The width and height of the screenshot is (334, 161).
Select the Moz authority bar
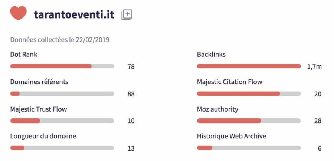point(249,121)
